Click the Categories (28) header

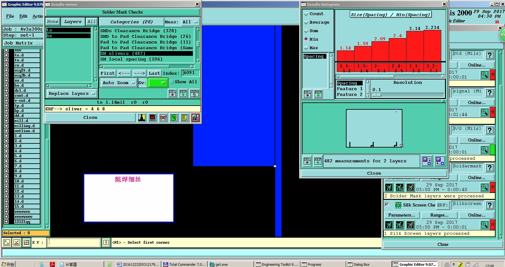131,22
